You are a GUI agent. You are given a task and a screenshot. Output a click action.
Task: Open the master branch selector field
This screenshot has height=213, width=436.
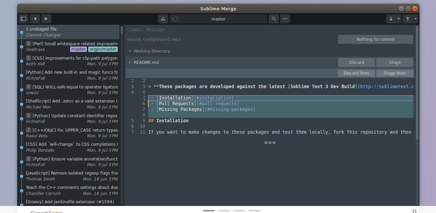click(218, 19)
